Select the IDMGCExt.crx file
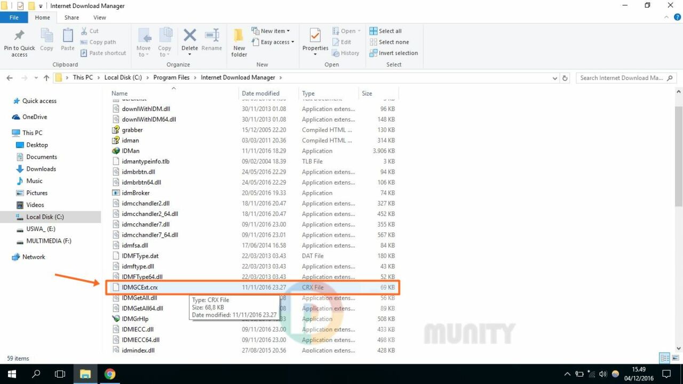This screenshot has height=384, width=683. pyautogui.click(x=140, y=287)
